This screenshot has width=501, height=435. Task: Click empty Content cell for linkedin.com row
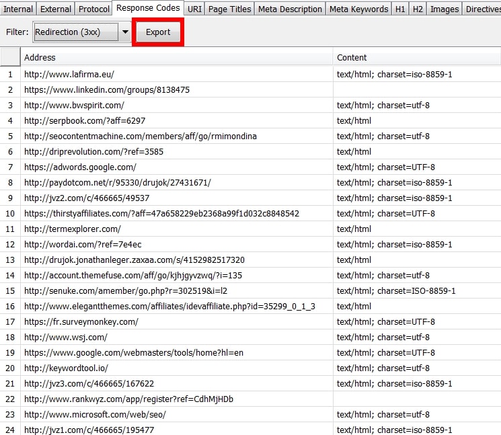click(x=417, y=89)
